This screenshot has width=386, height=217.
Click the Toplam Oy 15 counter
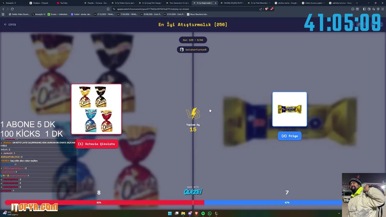193,128
